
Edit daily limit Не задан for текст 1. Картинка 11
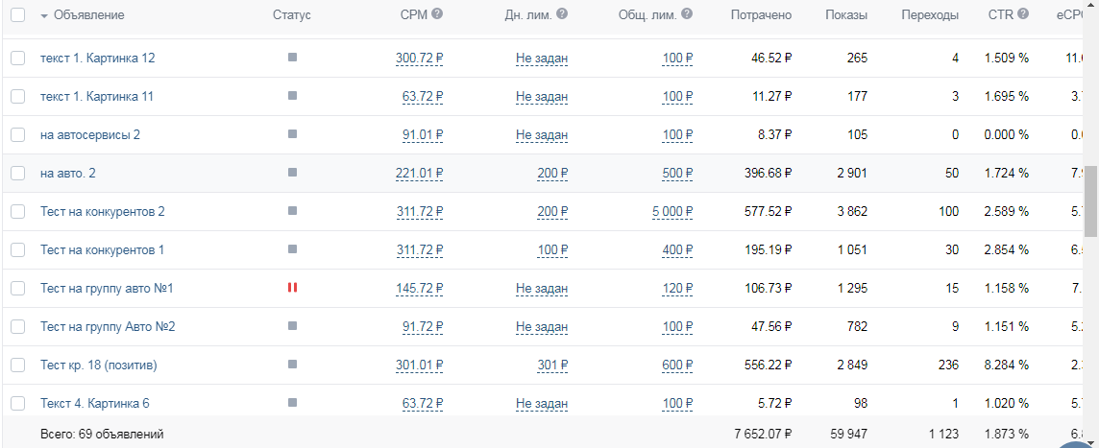pyautogui.click(x=542, y=97)
